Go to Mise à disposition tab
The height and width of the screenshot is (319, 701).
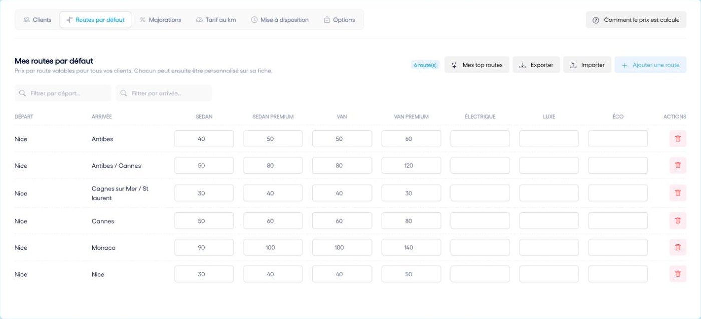click(280, 20)
